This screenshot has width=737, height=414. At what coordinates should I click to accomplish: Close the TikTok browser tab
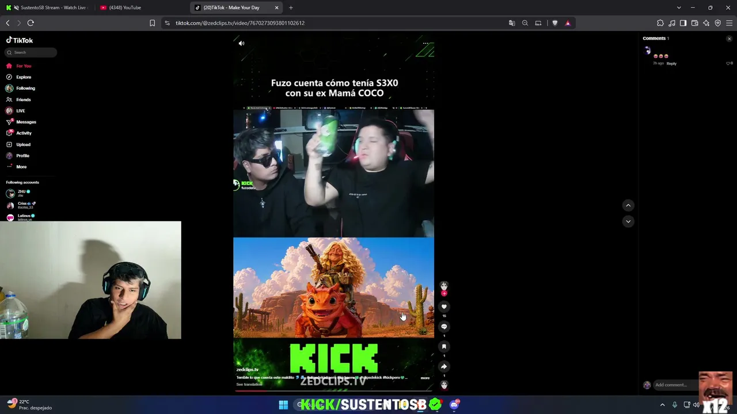(276, 7)
